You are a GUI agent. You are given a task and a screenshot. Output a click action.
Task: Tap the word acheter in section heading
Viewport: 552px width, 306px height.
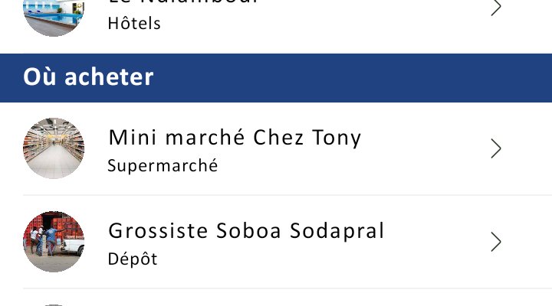109,77
